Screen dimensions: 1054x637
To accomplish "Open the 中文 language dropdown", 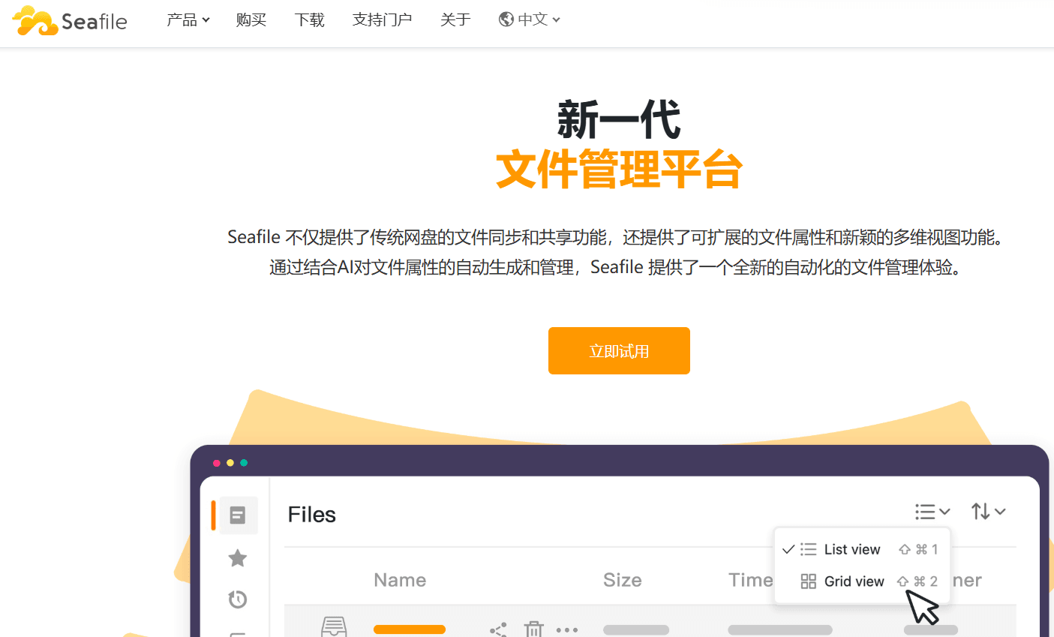I will [x=530, y=20].
